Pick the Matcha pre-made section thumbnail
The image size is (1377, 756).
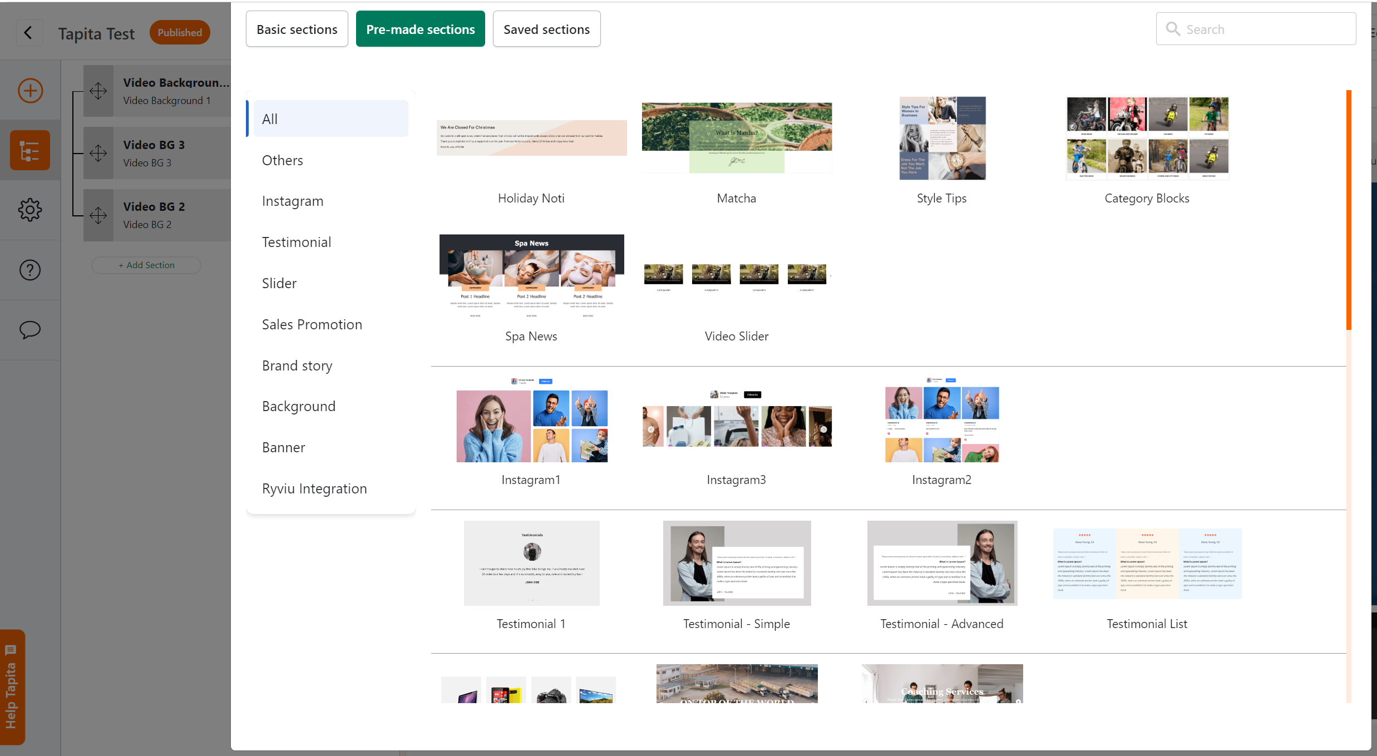click(x=737, y=137)
